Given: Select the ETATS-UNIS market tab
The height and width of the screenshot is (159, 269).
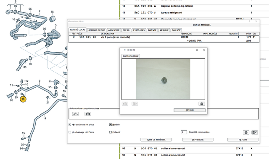Looking at the screenshot, I should [x=139, y=30].
